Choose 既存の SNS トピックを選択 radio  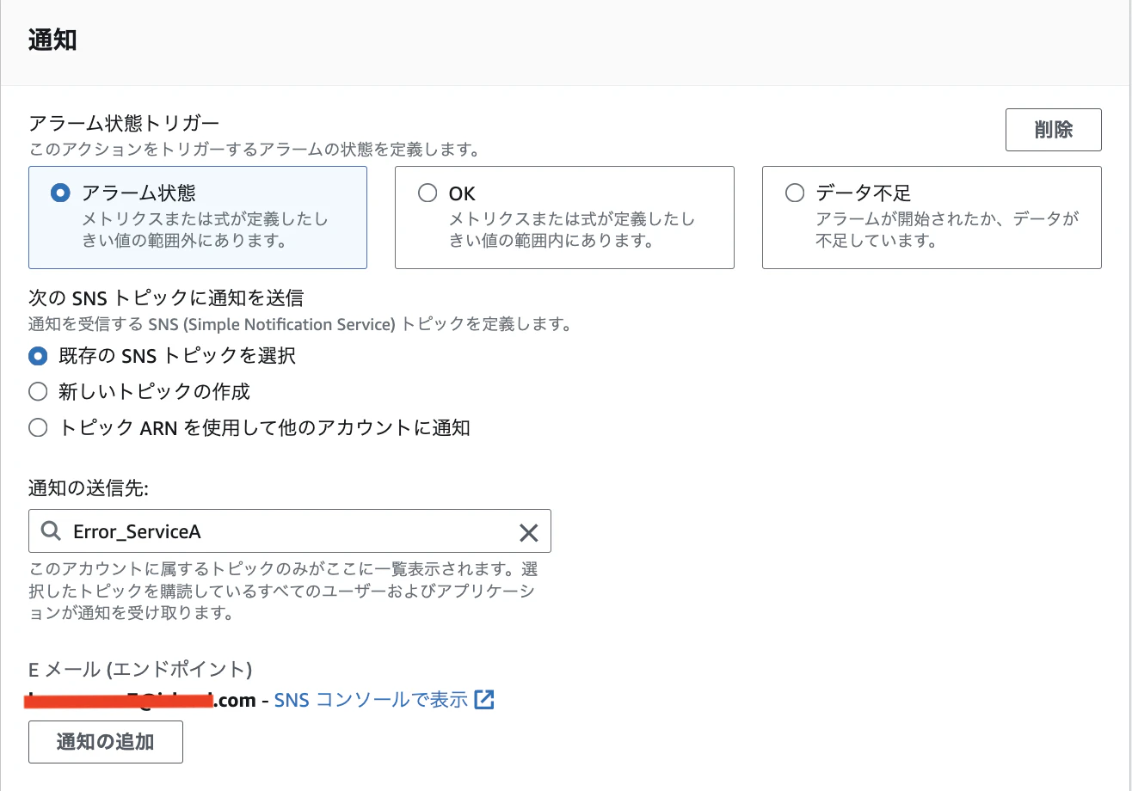(x=38, y=355)
